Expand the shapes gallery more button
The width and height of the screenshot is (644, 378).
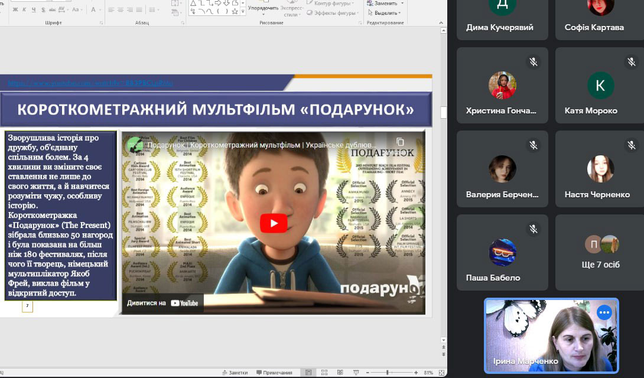[243, 11]
